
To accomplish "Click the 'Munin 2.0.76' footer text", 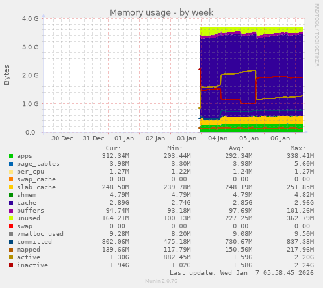I will [x=161, y=281].
